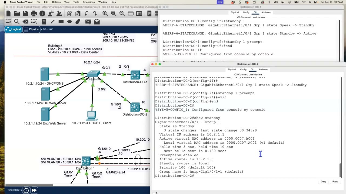Screen dimensions: 346x194
Task: Open the Window menu
Action: coord(103,2)
